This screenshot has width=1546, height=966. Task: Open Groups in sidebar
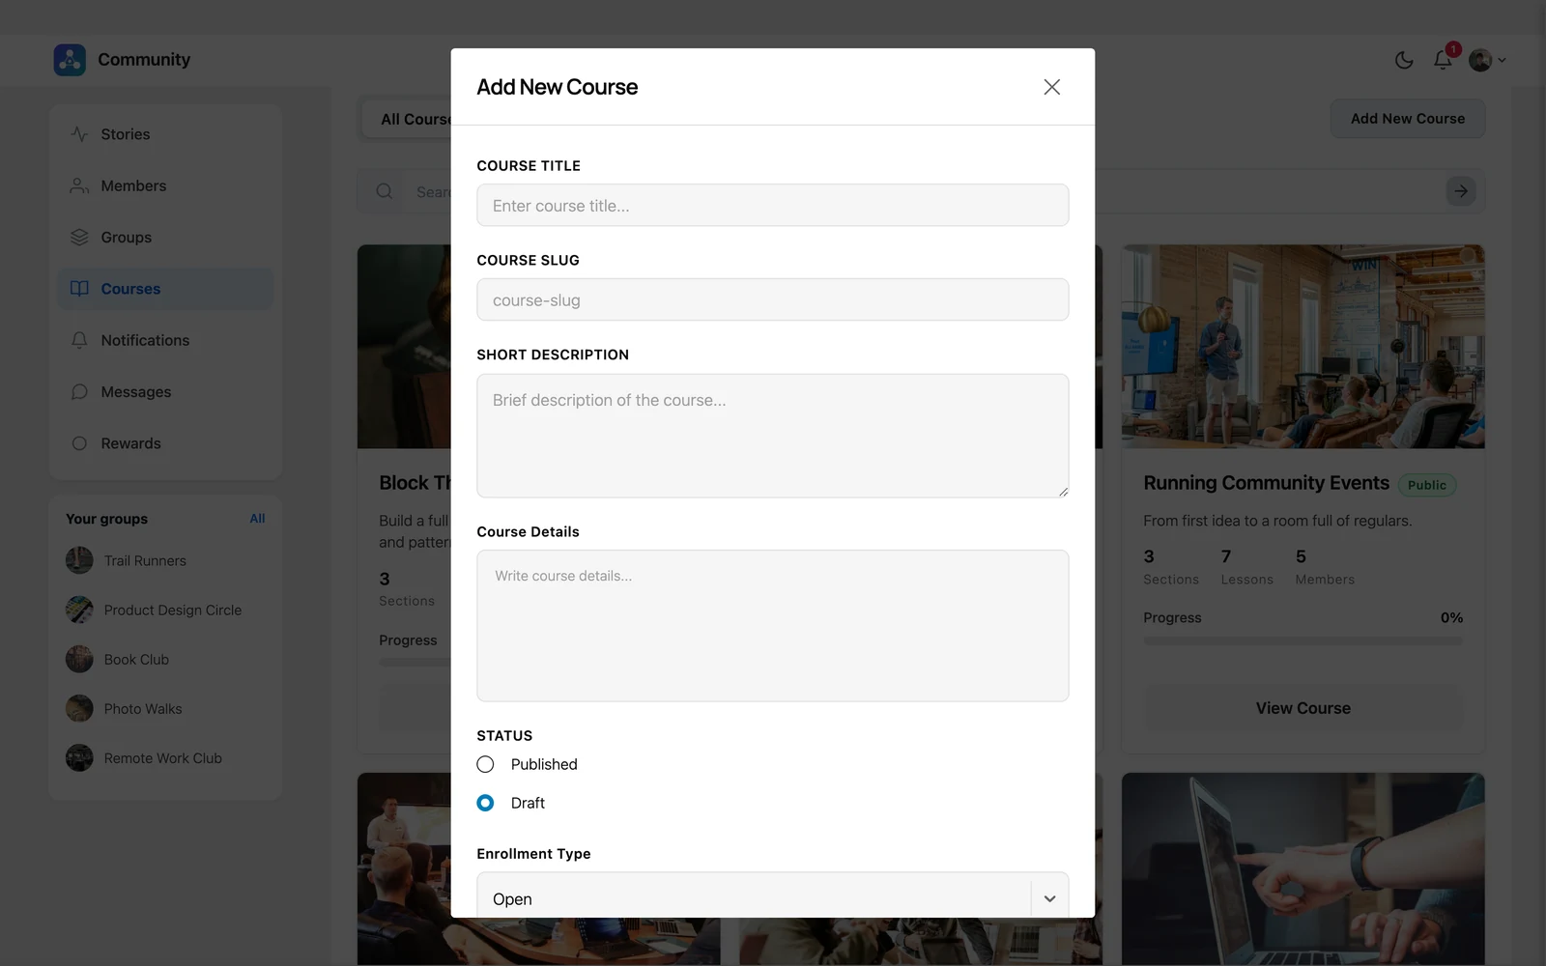(x=165, y=238)
